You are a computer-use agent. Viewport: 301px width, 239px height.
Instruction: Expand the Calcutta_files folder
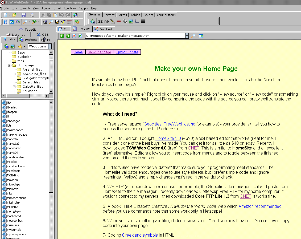tap(14, 87)
